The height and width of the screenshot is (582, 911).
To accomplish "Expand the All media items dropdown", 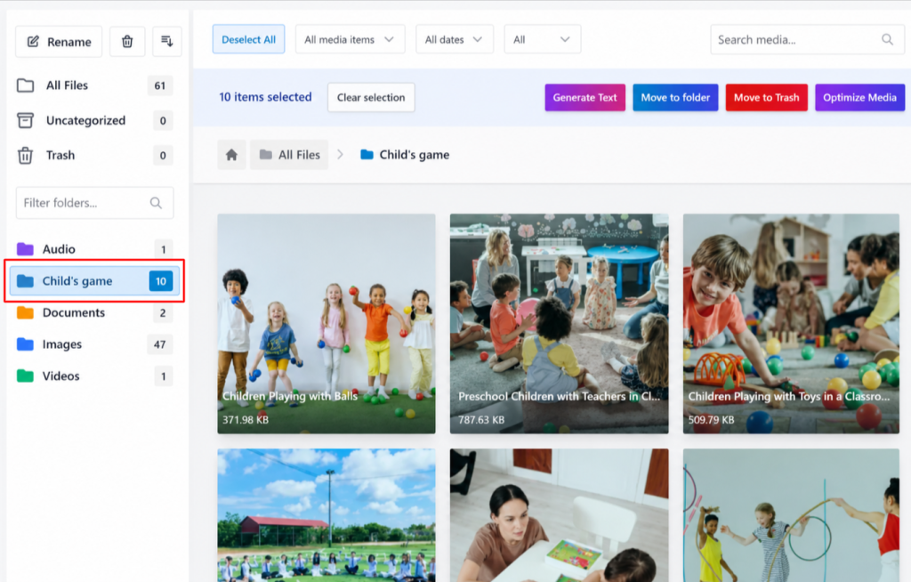I will click(350, 39).
